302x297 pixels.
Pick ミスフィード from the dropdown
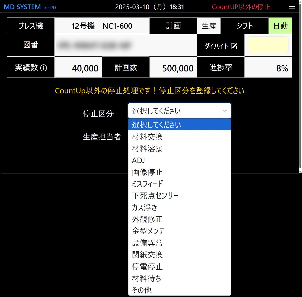(x=179, y=184)
